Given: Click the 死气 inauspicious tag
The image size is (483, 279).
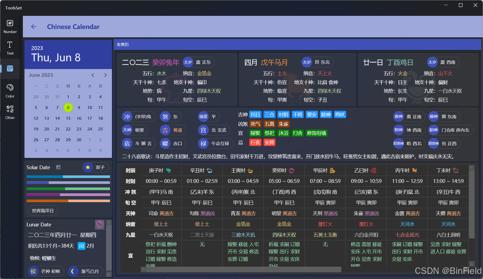Looking at the screenshot, I should pyautogui.click(x=255, y=124).
